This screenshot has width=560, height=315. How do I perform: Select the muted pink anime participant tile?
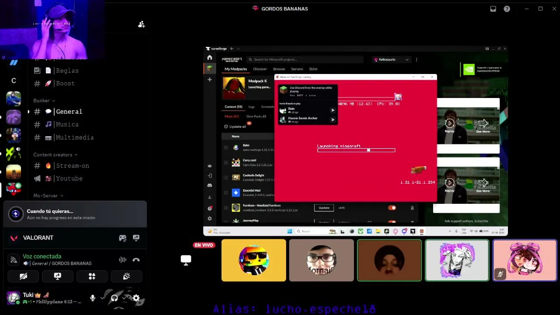[525, 260]
